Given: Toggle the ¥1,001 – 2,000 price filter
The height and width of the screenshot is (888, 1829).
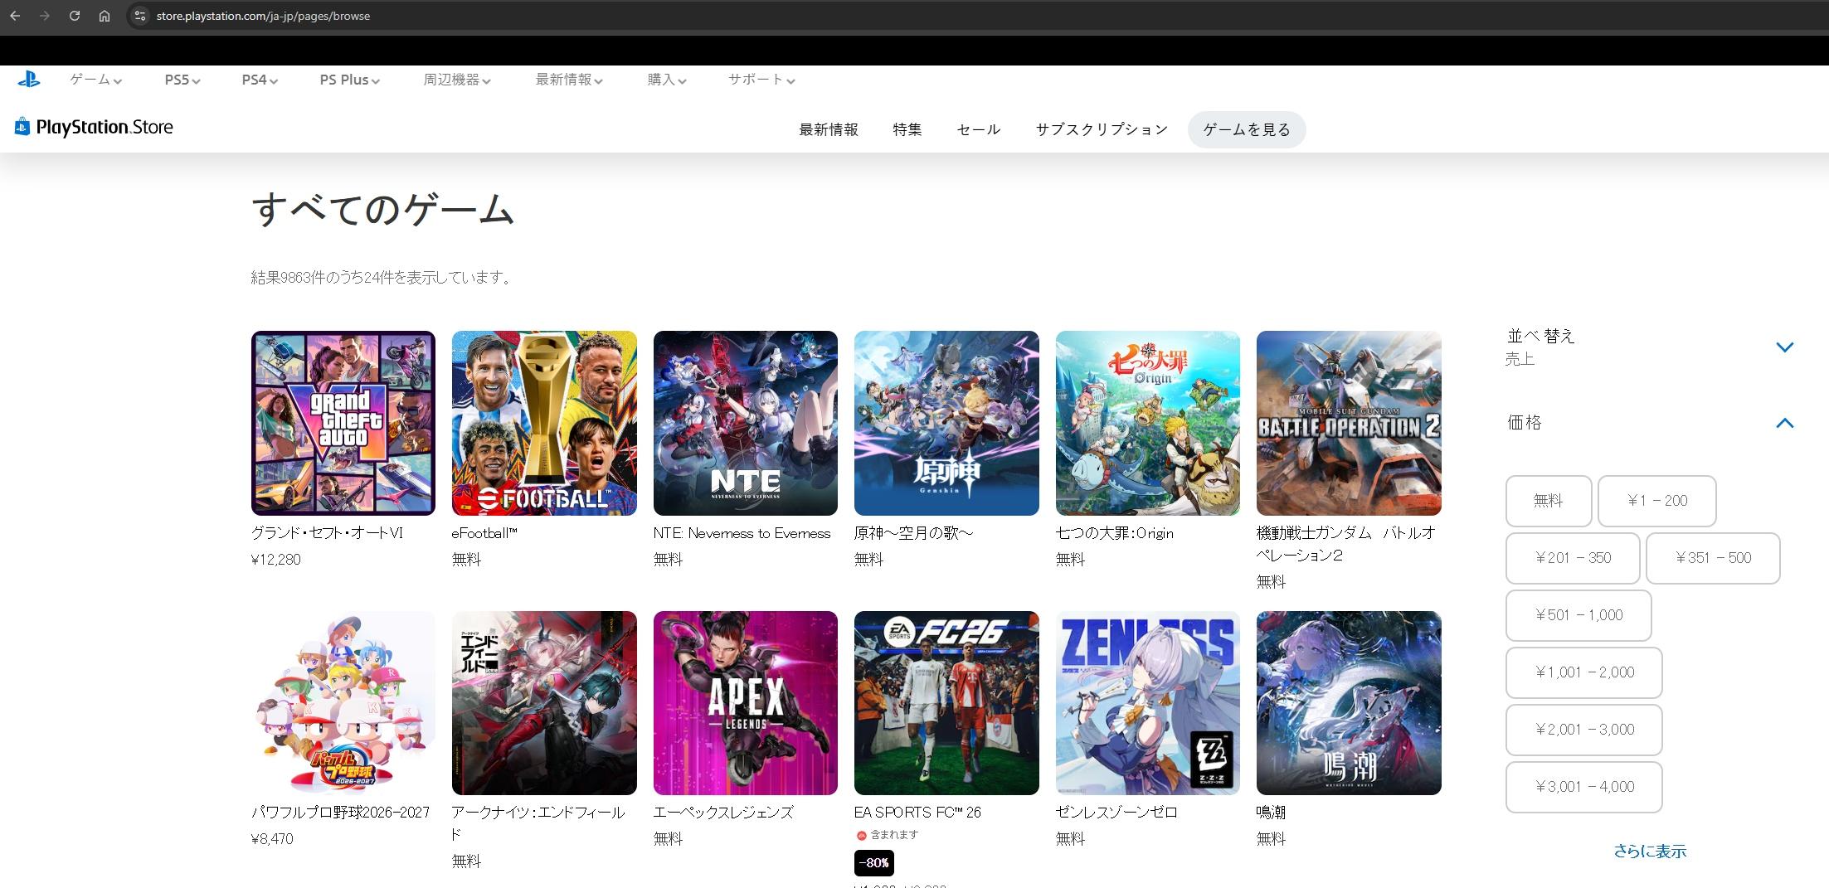Looking at the screenshot, I should 1584,672.
